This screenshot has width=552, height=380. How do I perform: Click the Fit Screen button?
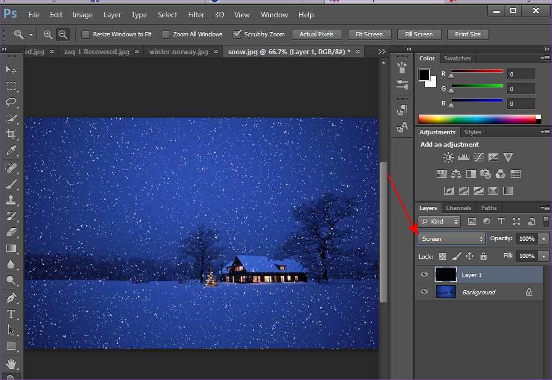pos(369,34)
